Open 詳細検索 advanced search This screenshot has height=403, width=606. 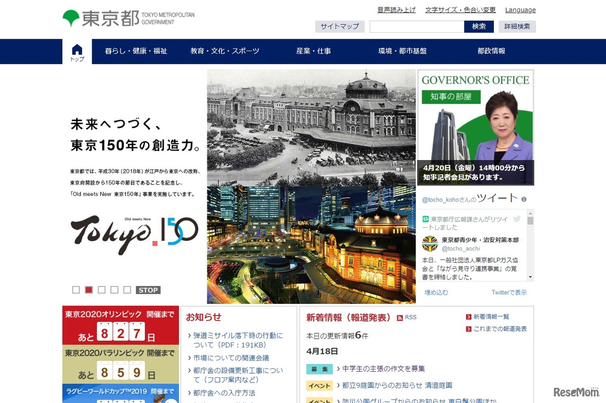pos(517,27)
